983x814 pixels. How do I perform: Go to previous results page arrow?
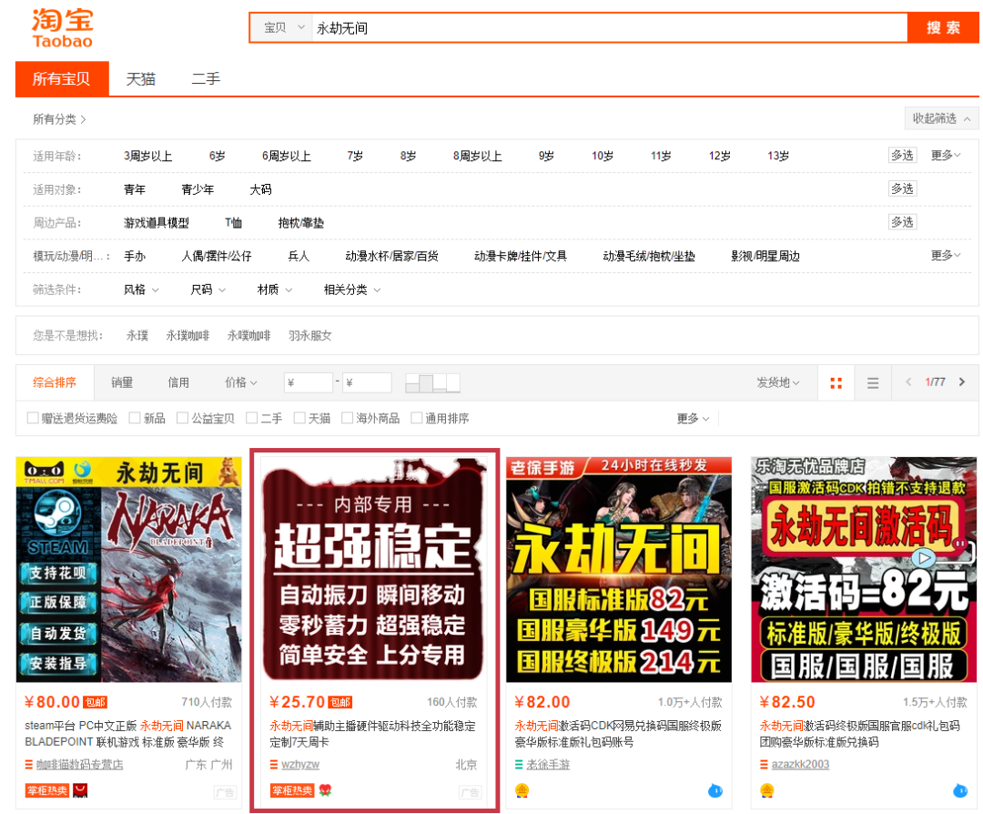coord(907,382)
